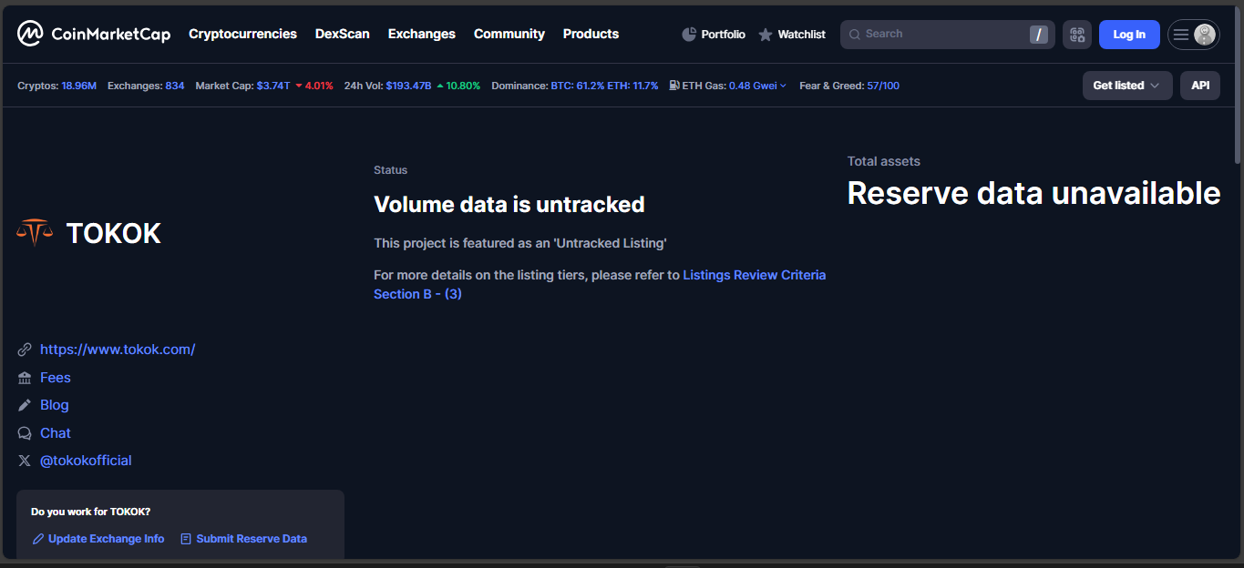The height and width of the screenshot is (568, 1244).
Task: Click the X logo beside @tokokofficial
Action: (25, 461)
